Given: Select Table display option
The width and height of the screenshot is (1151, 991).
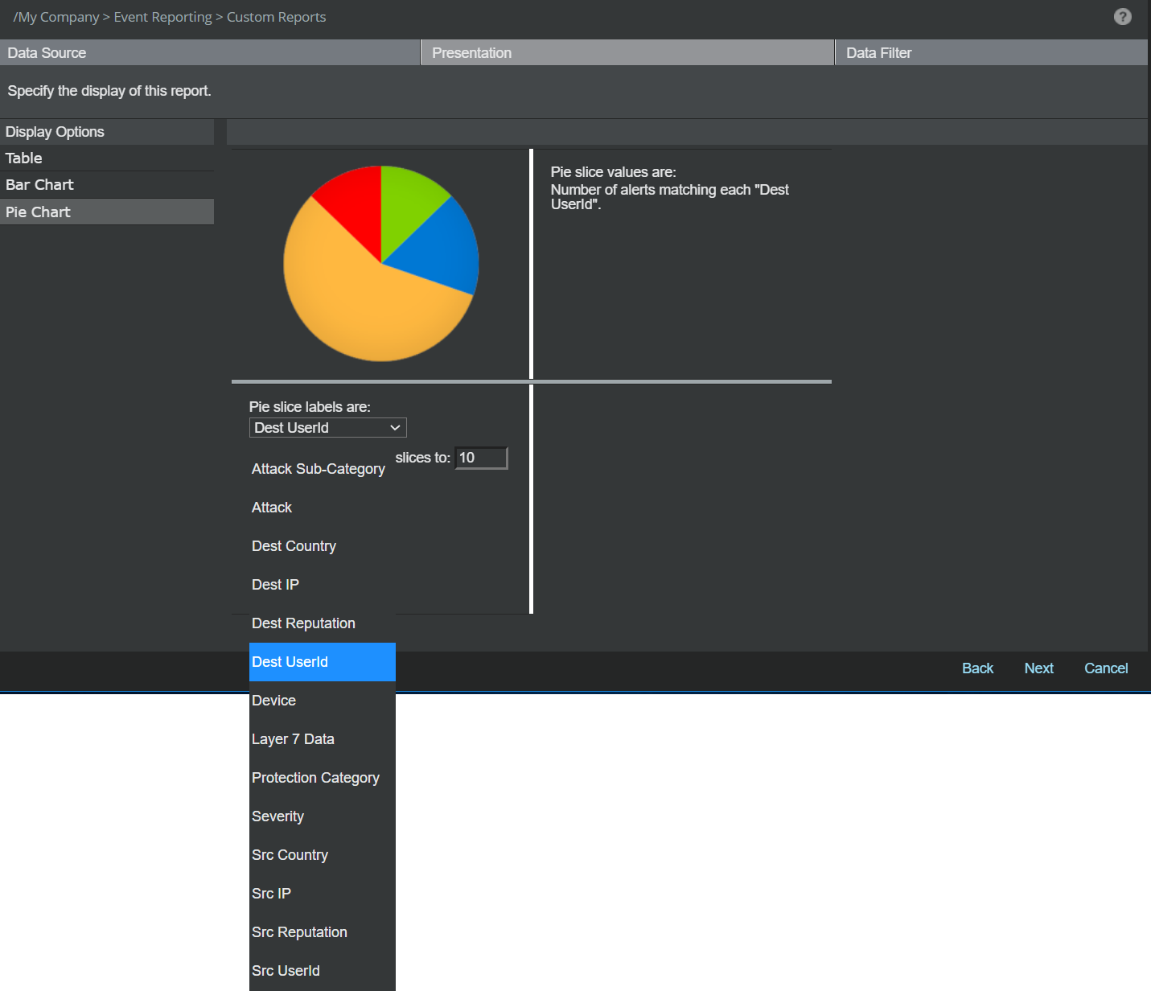Looking at the screenshot, I should (x=107, y=158).
